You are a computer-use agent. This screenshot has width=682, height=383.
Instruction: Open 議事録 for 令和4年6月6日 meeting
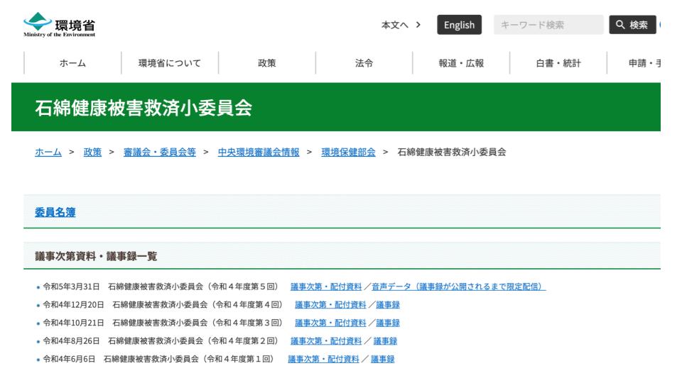[382, 359]
